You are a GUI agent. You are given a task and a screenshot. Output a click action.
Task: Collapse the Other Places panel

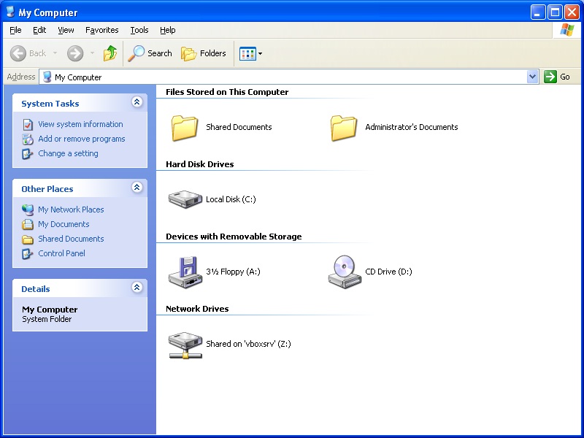[137, 188]
